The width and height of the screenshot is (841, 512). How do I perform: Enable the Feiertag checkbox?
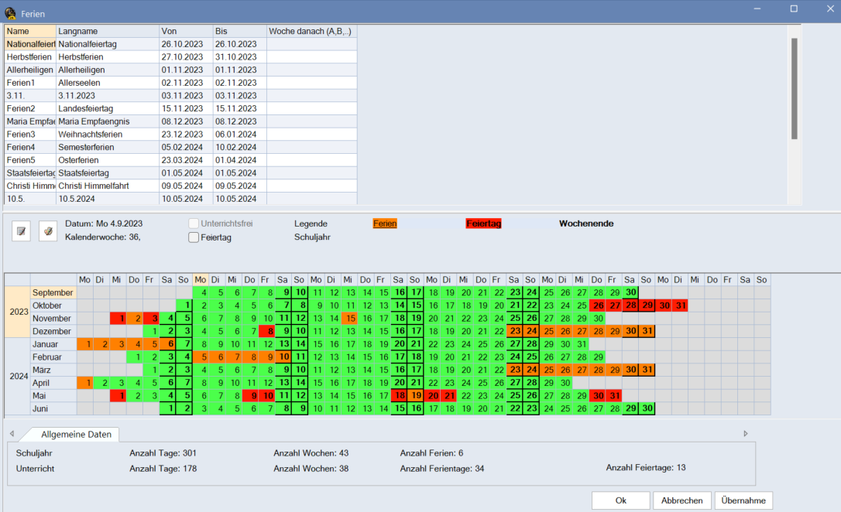point(194,237)
